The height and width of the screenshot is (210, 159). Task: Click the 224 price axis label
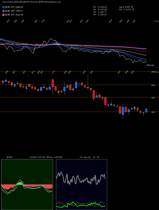click(153, 112)
